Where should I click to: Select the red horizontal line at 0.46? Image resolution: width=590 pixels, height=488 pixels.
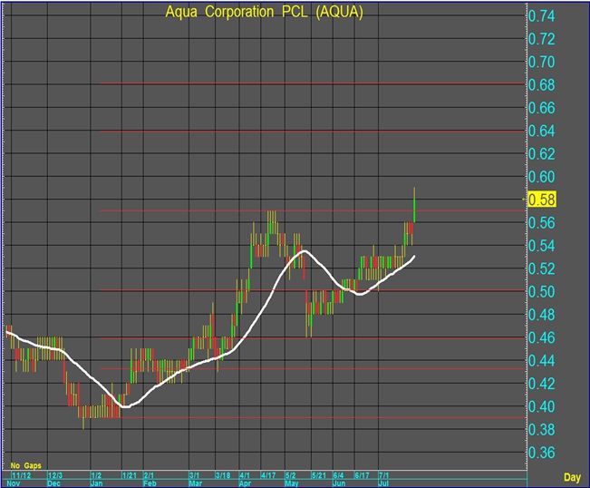coord(312,338)
